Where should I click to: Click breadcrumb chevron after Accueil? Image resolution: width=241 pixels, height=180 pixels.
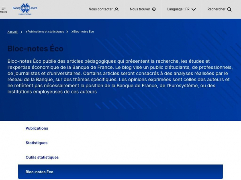coord(21,32)
